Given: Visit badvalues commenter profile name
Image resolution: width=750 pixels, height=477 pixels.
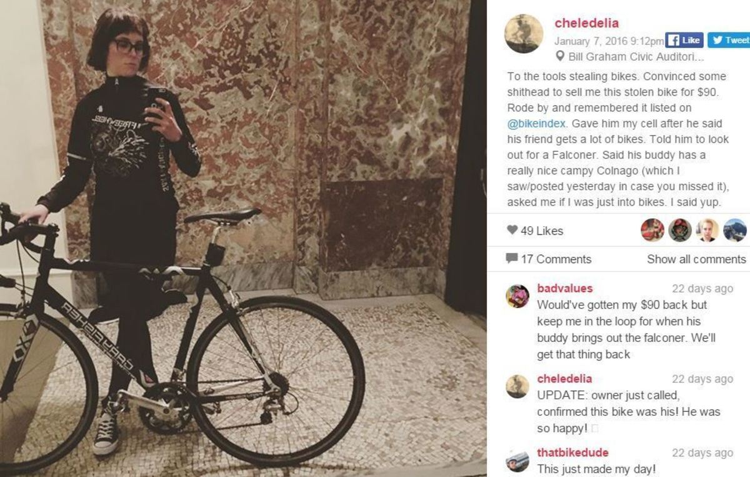Looking at the screenshot, I should (x=565, y=288).
